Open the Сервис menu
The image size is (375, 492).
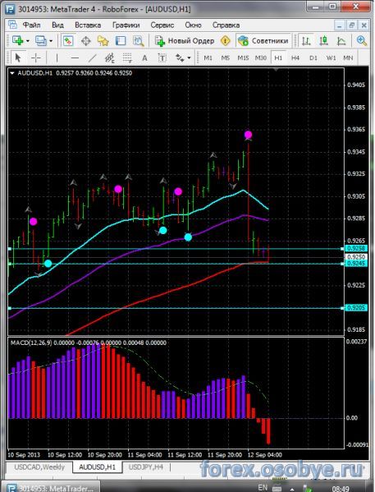162,25
